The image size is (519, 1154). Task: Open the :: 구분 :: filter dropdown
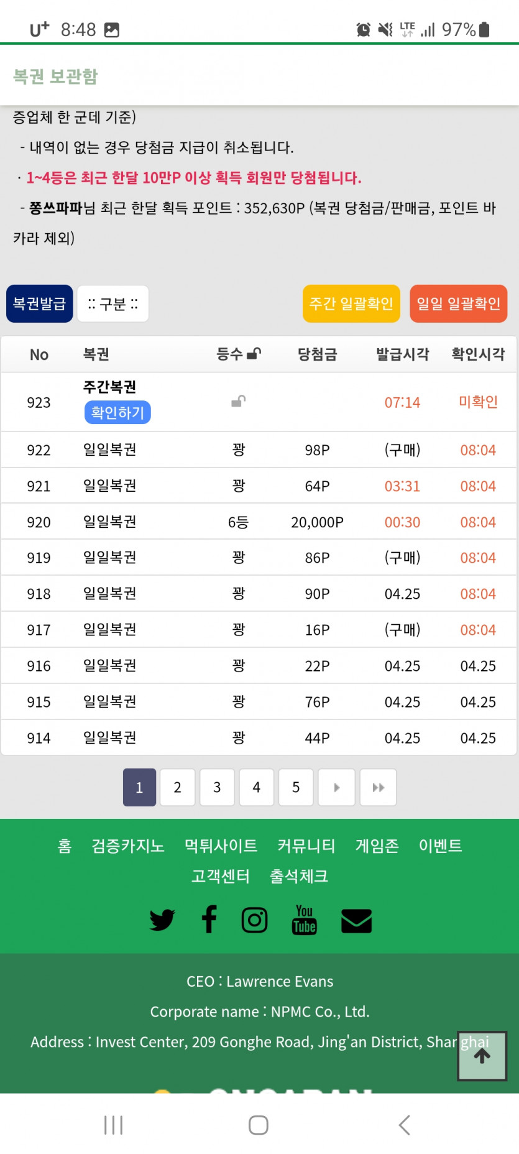113,303
